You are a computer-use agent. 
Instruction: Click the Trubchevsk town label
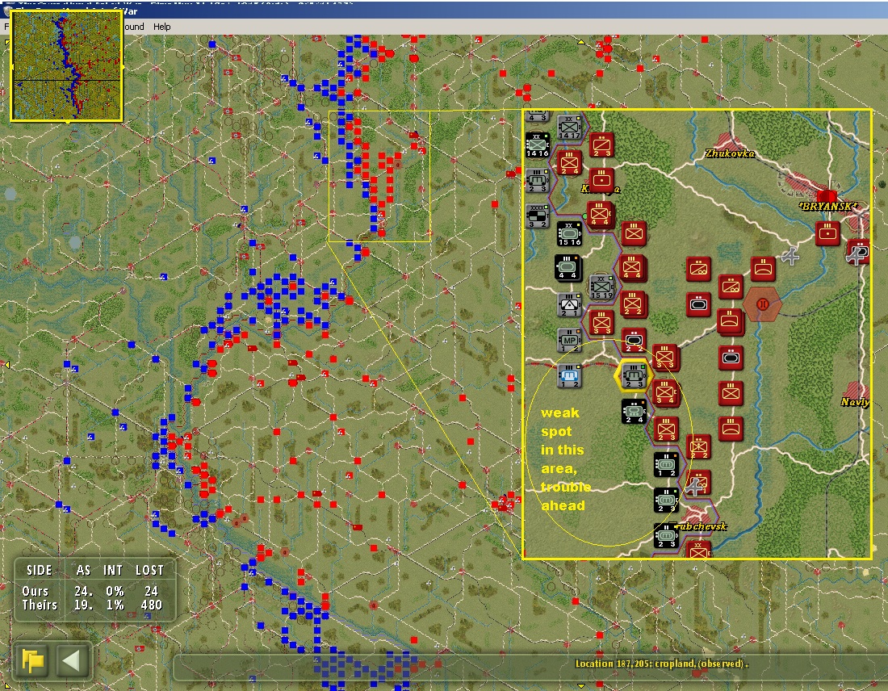[x=697, y=527]
